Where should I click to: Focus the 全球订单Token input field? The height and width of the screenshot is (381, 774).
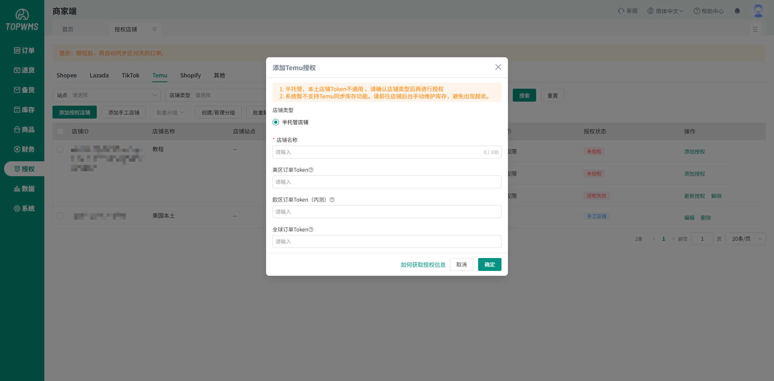pyautogui.click(x=387, y=242)
